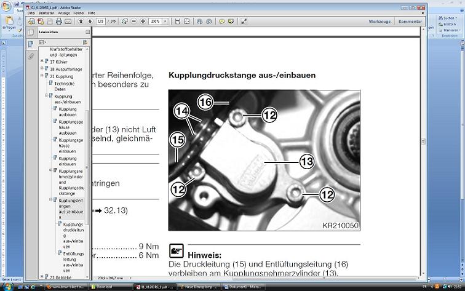Click the print icon in Adobe Reader toolbar

58,22
